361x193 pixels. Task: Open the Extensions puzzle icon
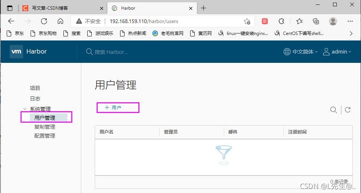pos(281,21)
